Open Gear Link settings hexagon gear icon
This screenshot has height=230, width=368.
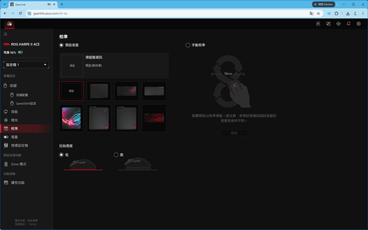pyautogui.click(x=359, y=24)
